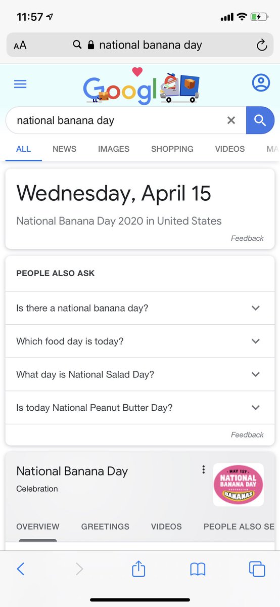This screenshot has width=280, height=607.
Task: Tap the blue search magnifier button
Action: click(x=260, y=120)
